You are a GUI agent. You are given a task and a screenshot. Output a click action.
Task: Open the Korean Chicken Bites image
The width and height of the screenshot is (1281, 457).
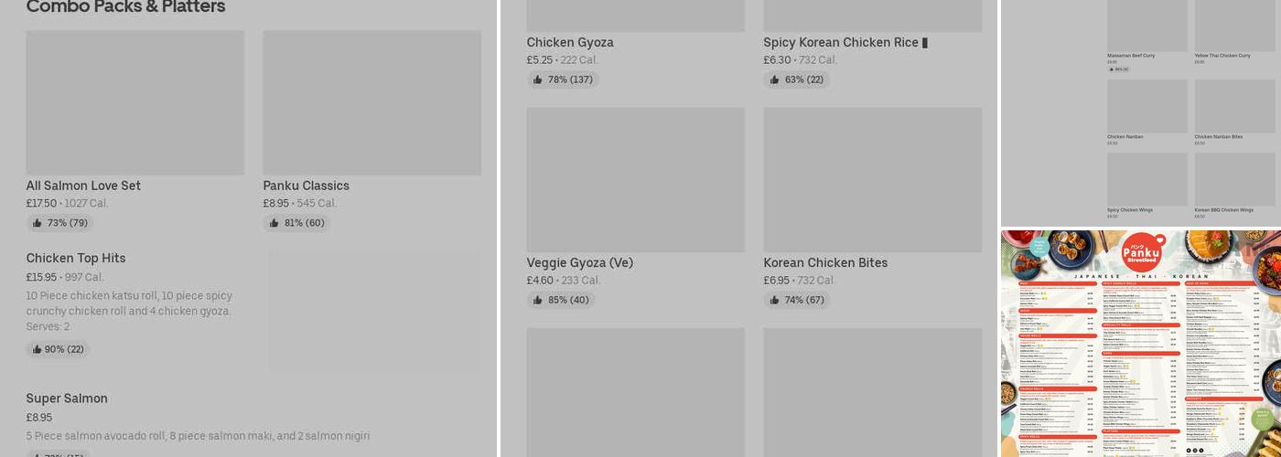coord(872,179)
